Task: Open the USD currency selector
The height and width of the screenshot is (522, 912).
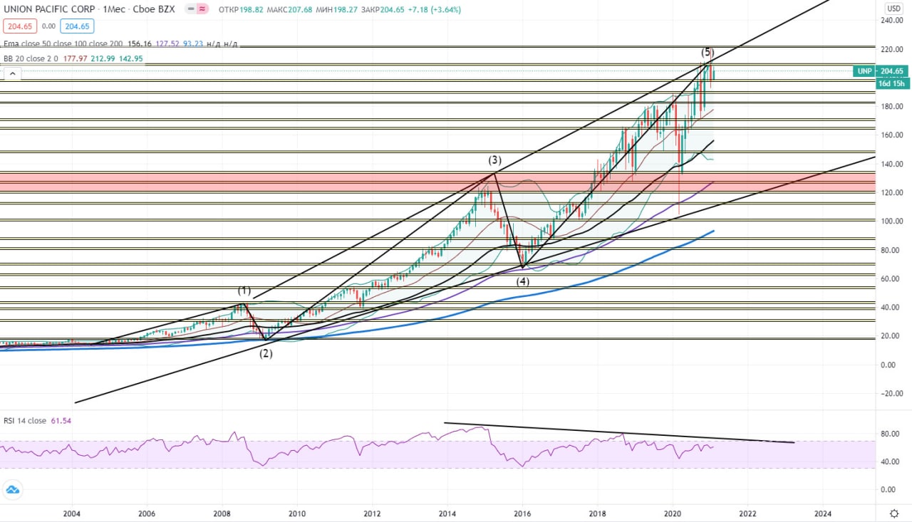Action: [893, 9]
